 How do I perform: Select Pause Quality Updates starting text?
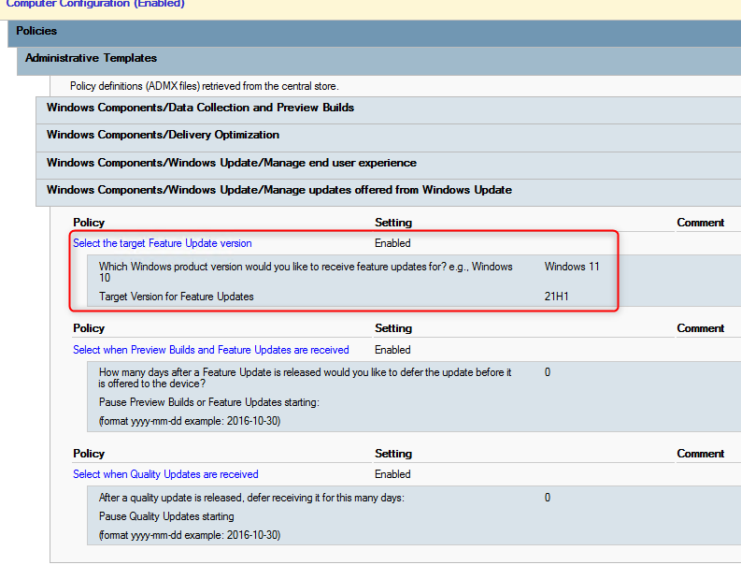coord(166,516)
